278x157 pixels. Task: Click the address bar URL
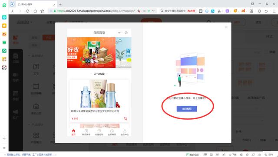tap(96, 11)
